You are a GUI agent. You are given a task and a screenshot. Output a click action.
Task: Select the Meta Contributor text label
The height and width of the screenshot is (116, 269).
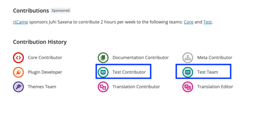(x=215, y=58)
